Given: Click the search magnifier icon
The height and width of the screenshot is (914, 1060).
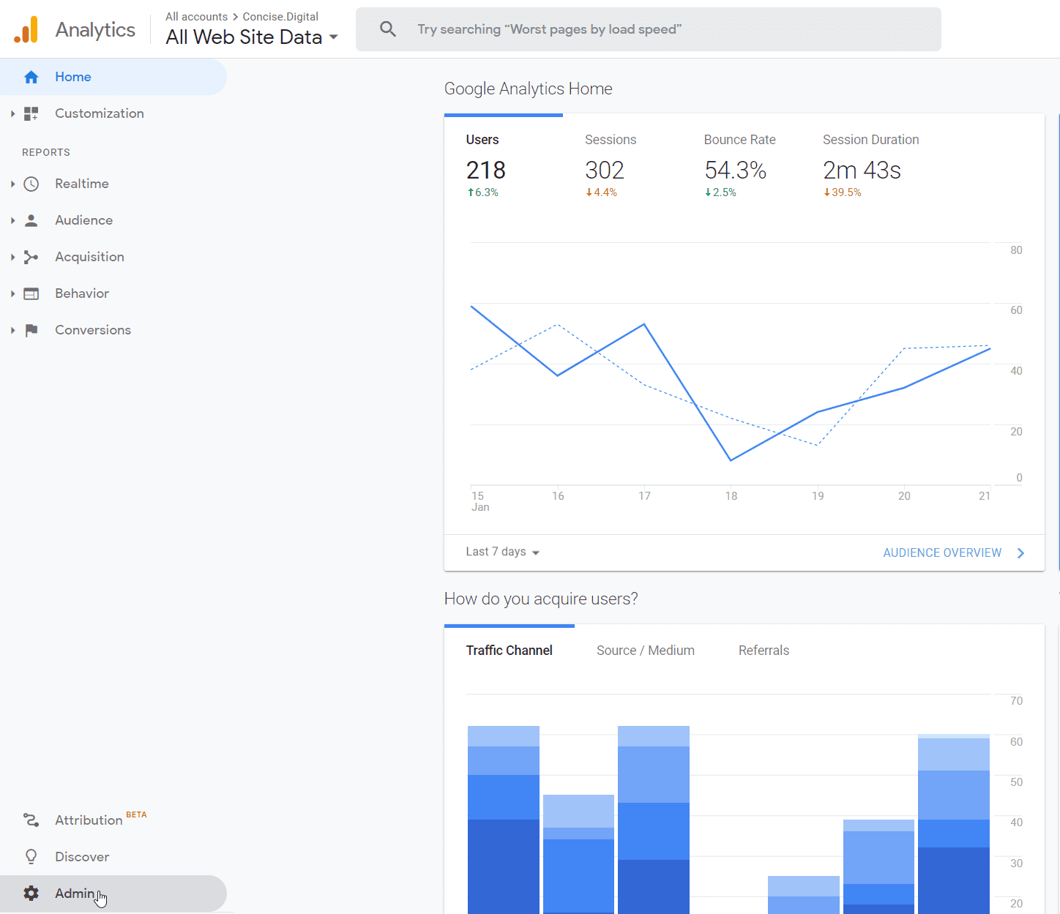Looking at the screenshot, I should tap(388, 29).
